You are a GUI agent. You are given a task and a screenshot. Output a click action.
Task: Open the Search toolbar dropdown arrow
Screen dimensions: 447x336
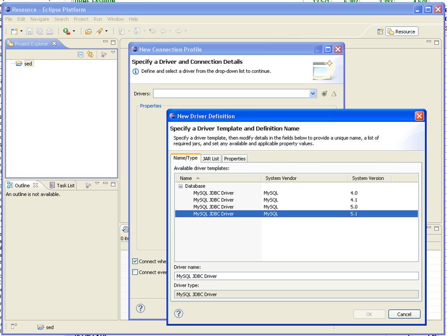[106, 31]
